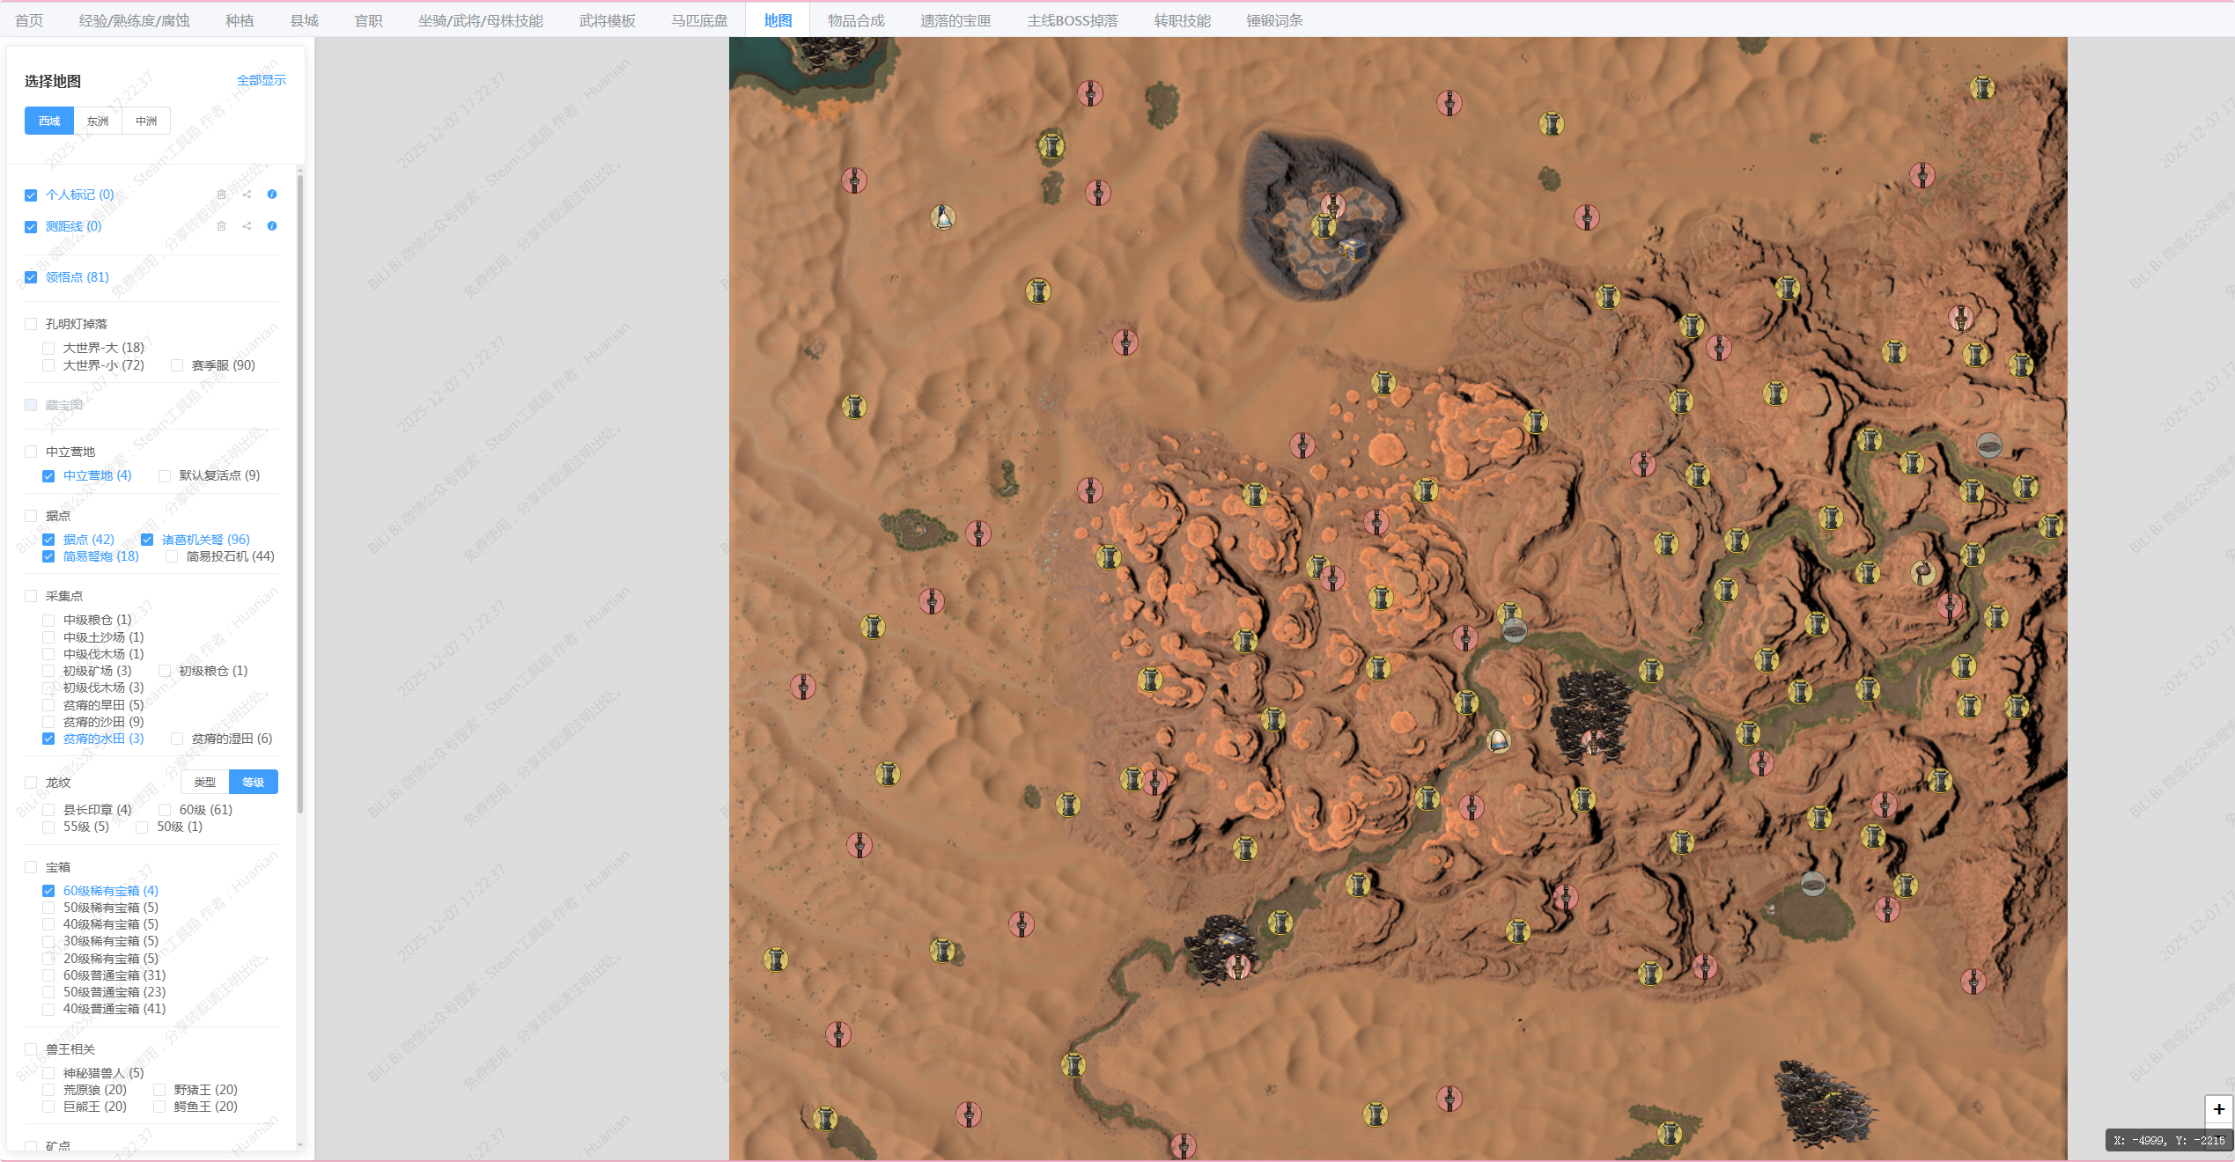Click the tent camp marker west of crater
The width and height of the screenshot is (2235, 1162).
click(943, 217)
